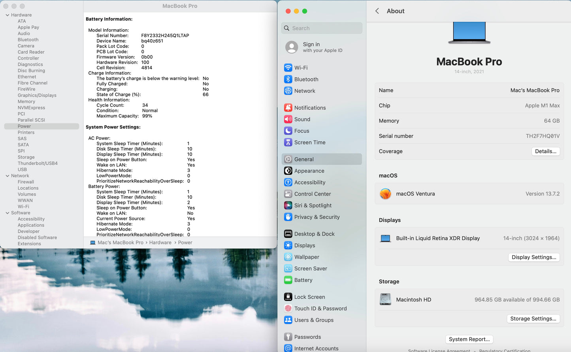
Task: Go back using the chevron beside About
Action: click(377, 11)
